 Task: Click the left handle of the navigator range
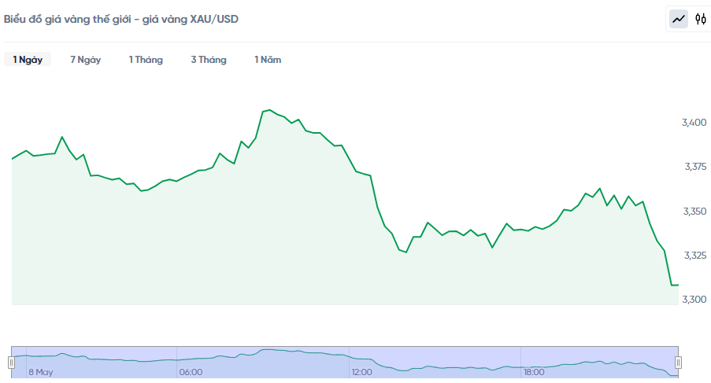point(11,363)
